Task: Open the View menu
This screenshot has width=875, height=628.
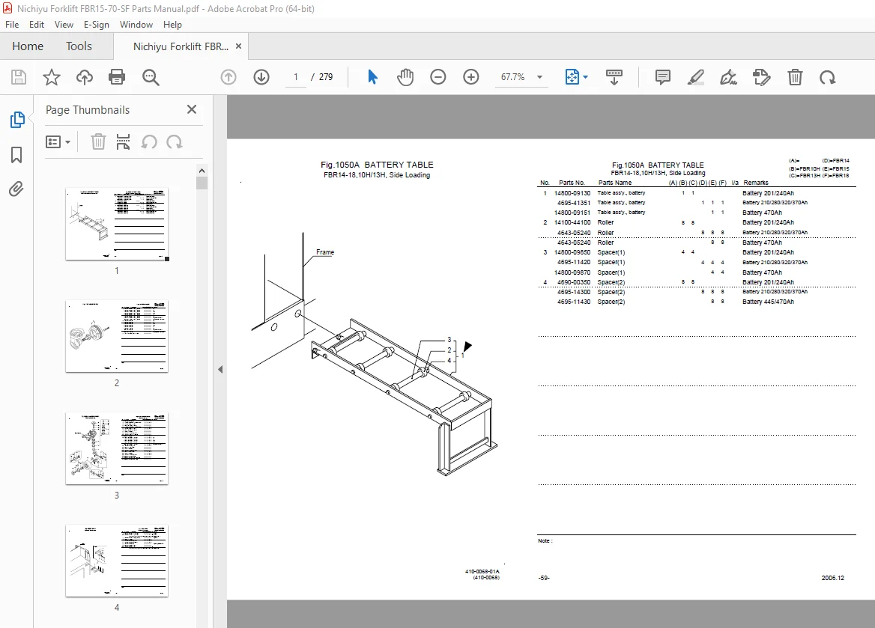Action: 64,25
